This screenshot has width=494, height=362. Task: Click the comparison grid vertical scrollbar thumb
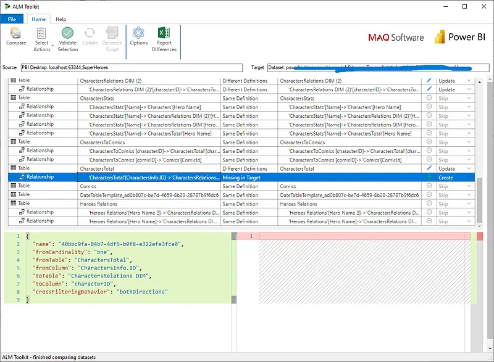click(480, 200)
